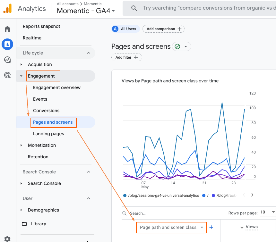The width and height of the screenshot is (276, 242).
Task: Click the Pages and screens report title
Action: coord(141,46)
